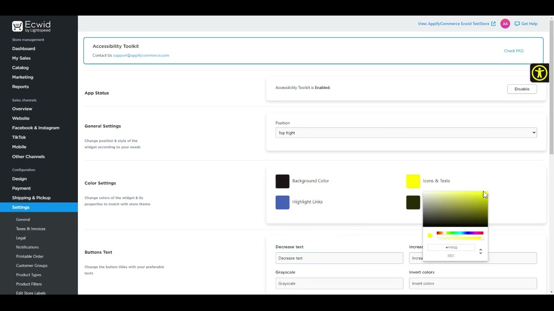Open the Check FAQ link
The width and height of the screenshot is (554, 311).
[x=513, y=51]
